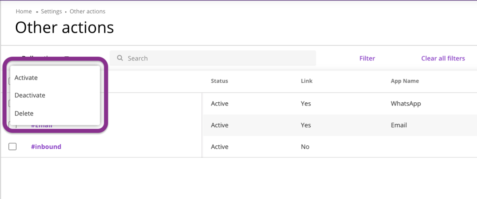Open the #inbound action link
The width and height of the screenshot is (477, 199).
pyautogui.click(x=46, y=147)
